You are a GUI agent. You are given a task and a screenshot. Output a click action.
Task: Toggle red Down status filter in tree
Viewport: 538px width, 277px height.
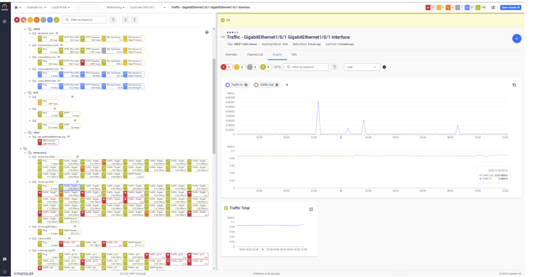[x=17, y=20]
